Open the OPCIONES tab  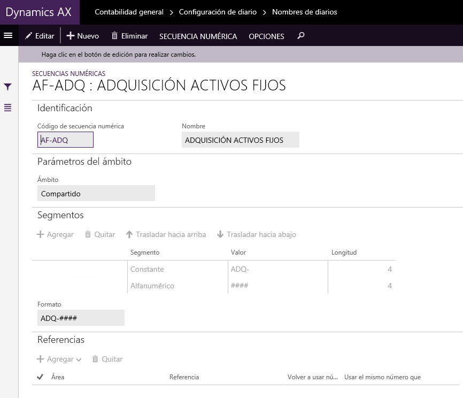point(266,36)
